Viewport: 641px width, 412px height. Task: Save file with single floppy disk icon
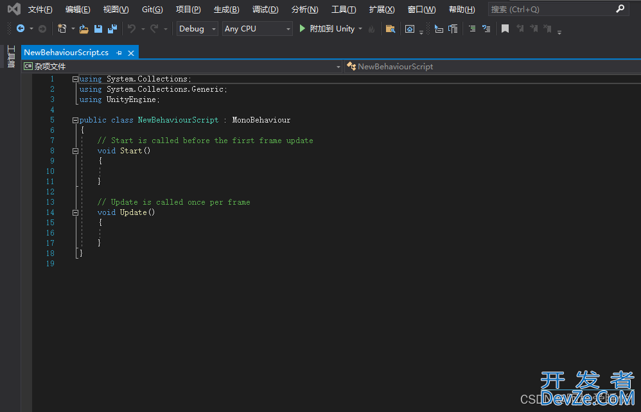point(98,29)
